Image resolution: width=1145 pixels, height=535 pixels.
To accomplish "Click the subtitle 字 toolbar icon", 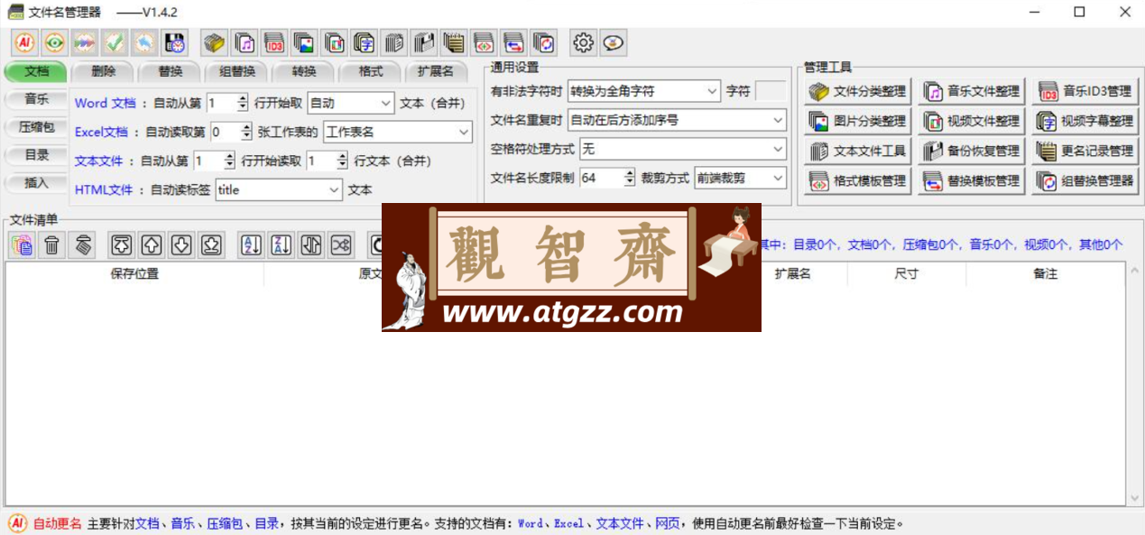I will tap(364, 42).
